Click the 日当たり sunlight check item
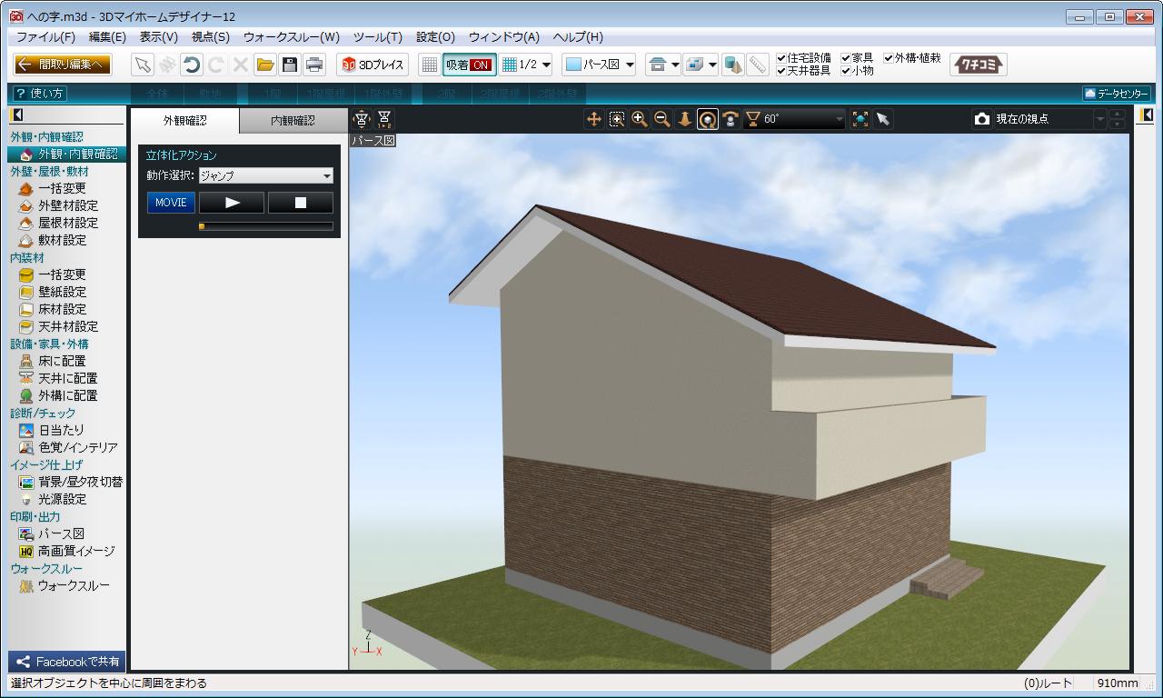 tap(61, 430)
